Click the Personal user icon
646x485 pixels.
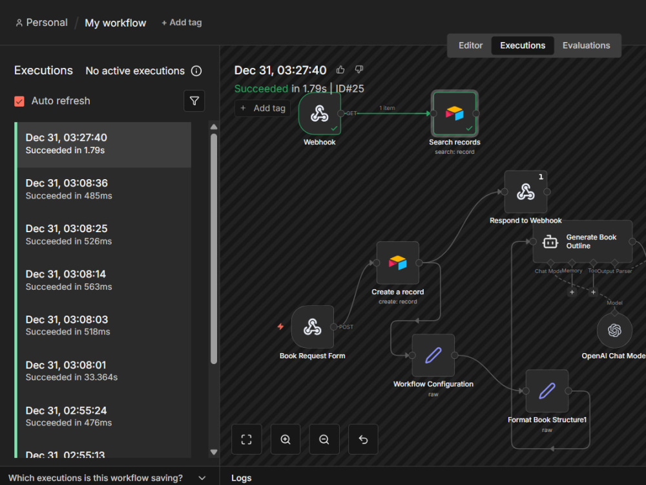coord(19,23)
